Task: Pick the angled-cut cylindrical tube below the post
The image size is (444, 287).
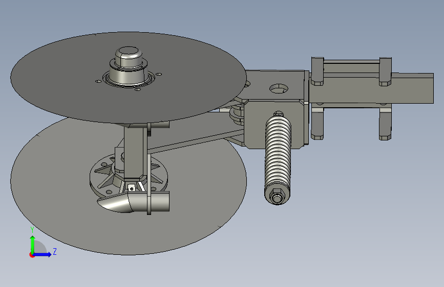Action: [x=134, y=202]
